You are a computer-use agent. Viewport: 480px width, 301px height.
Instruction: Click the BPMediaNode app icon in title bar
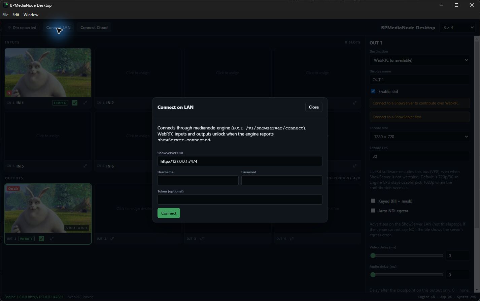[x=5, y=5]
